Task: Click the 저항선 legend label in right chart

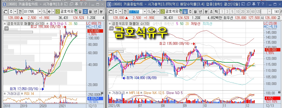Action: (195, 24)
